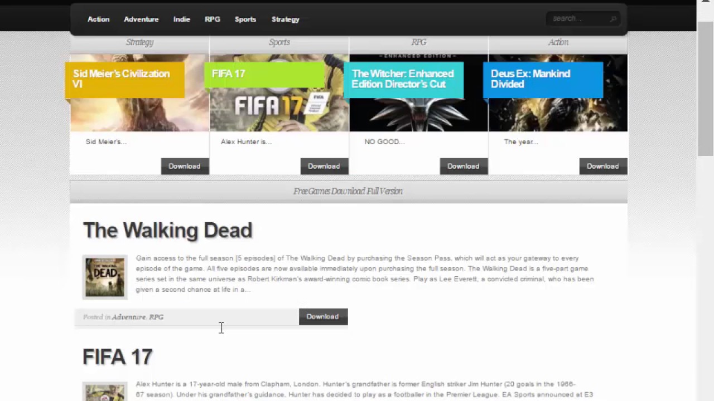Click the 'Sid Meier's...' excerpt text
Image resolution: width=714 pixels, height=401 pixels.
pyautogui.click(x=106, y=141)
